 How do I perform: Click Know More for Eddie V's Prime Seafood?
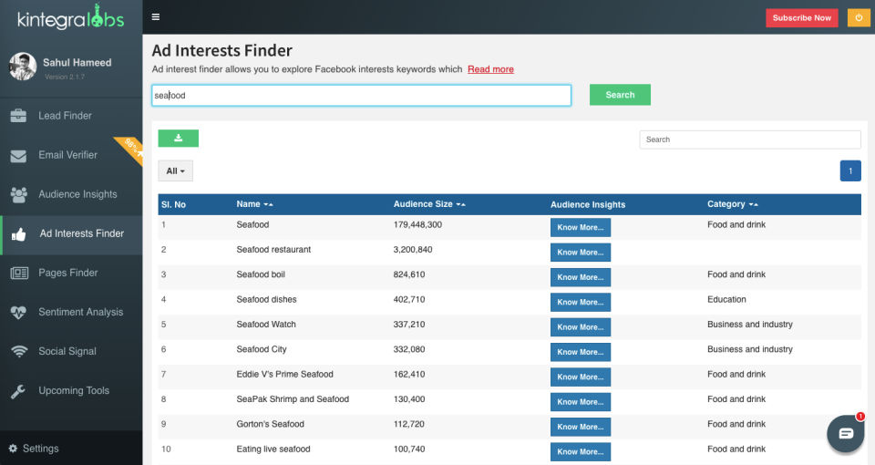click(581, 377)
